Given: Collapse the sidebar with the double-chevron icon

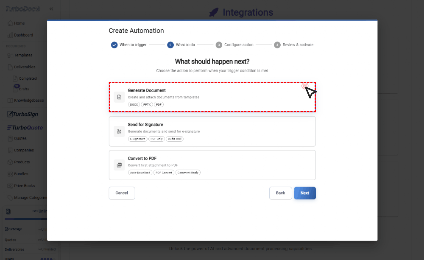Looking at the screenshot, I should click(x=51, y=9).
